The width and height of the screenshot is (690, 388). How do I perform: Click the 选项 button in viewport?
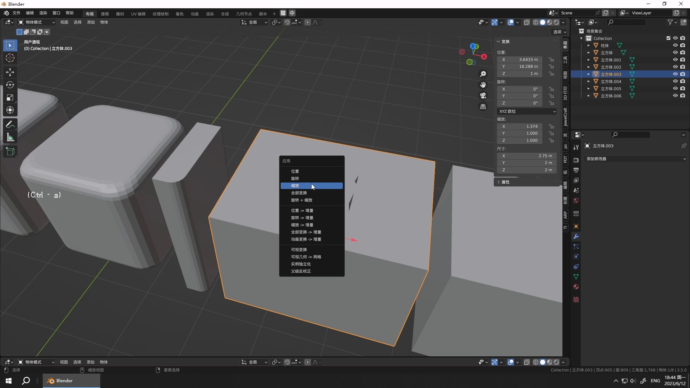(559, 32)
